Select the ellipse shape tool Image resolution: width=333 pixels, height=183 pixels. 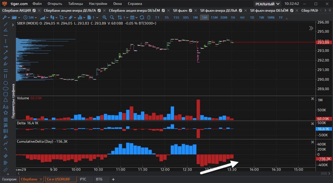6,89
